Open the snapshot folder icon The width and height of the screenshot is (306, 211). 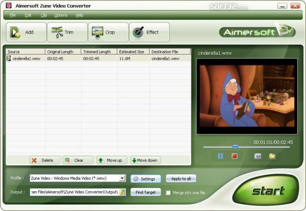[272, 156]
